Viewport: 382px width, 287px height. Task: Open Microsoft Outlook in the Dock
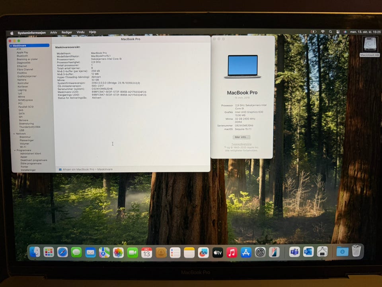point(308,252)
